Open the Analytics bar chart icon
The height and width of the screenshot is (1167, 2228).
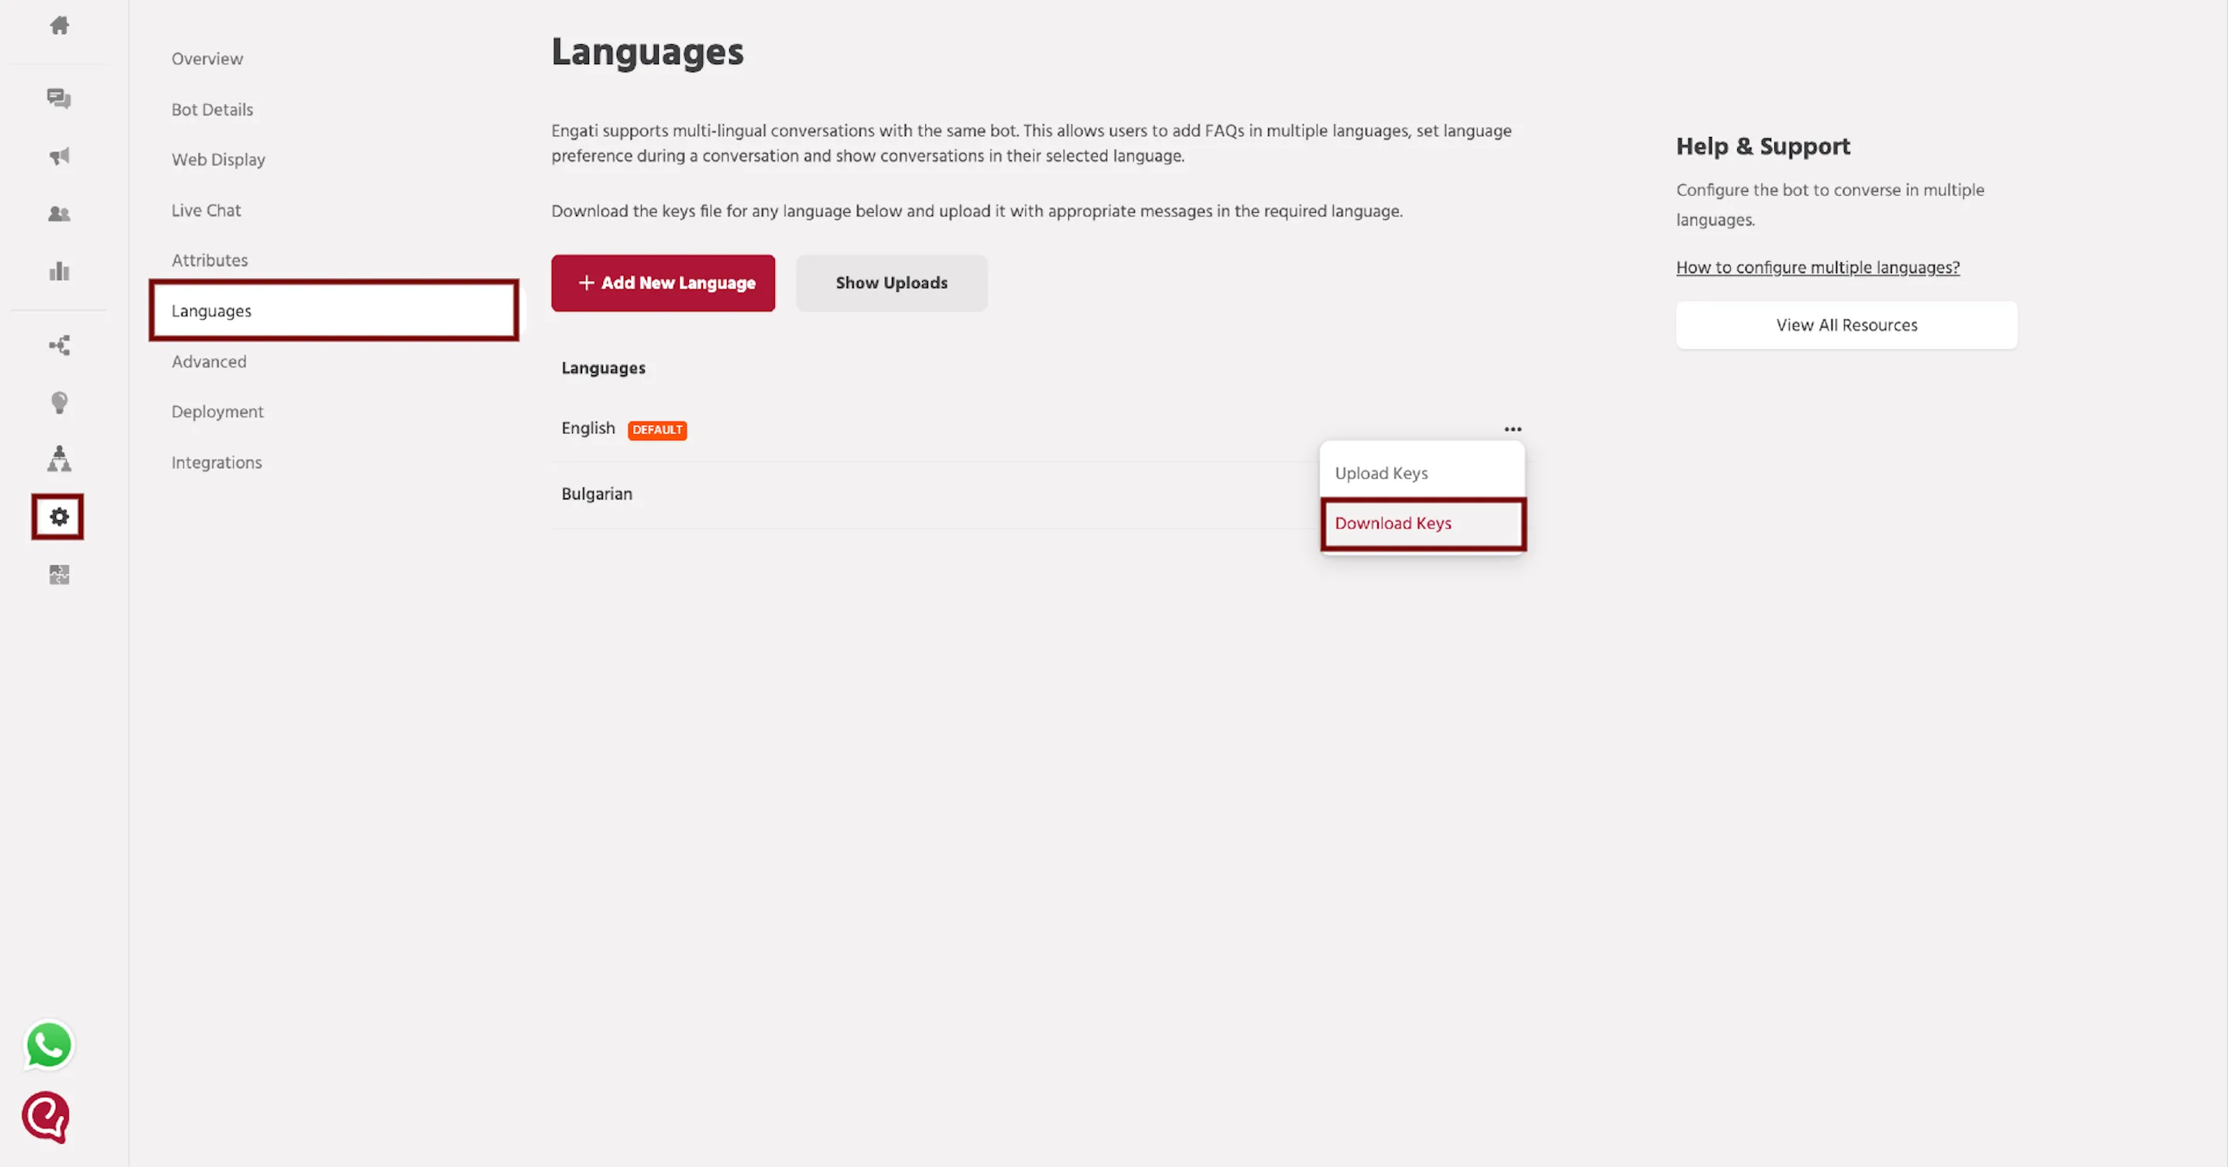pos(59,272)
